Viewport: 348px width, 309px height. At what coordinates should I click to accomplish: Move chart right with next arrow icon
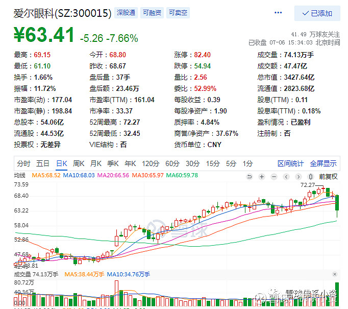(x=299, y=177)
